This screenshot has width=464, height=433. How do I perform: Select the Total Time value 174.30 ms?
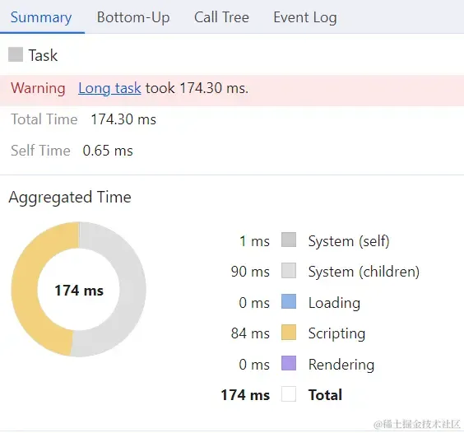[x=123, y=119]
